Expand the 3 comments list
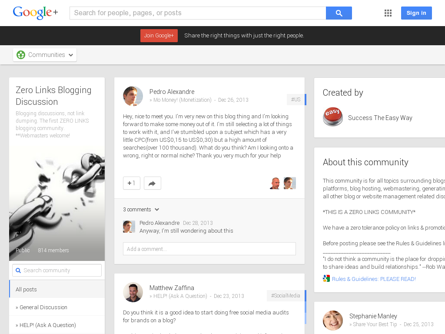Screen dimensions: 445x334 [x=141, y=210]
